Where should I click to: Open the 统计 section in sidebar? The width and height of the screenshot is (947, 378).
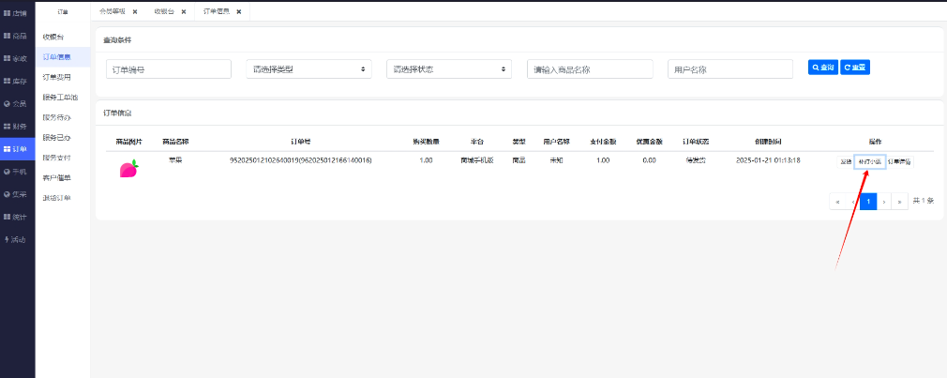16,217
